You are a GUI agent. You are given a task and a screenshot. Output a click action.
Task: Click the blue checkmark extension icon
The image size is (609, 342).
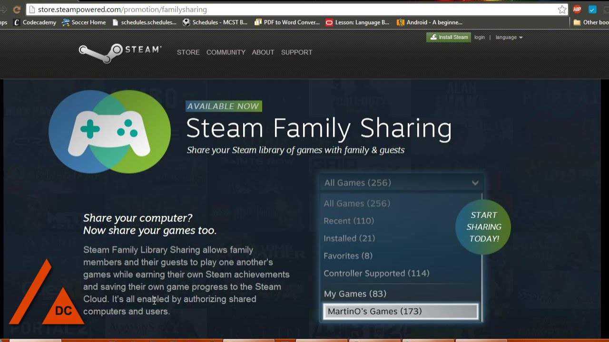coord(592,9)
